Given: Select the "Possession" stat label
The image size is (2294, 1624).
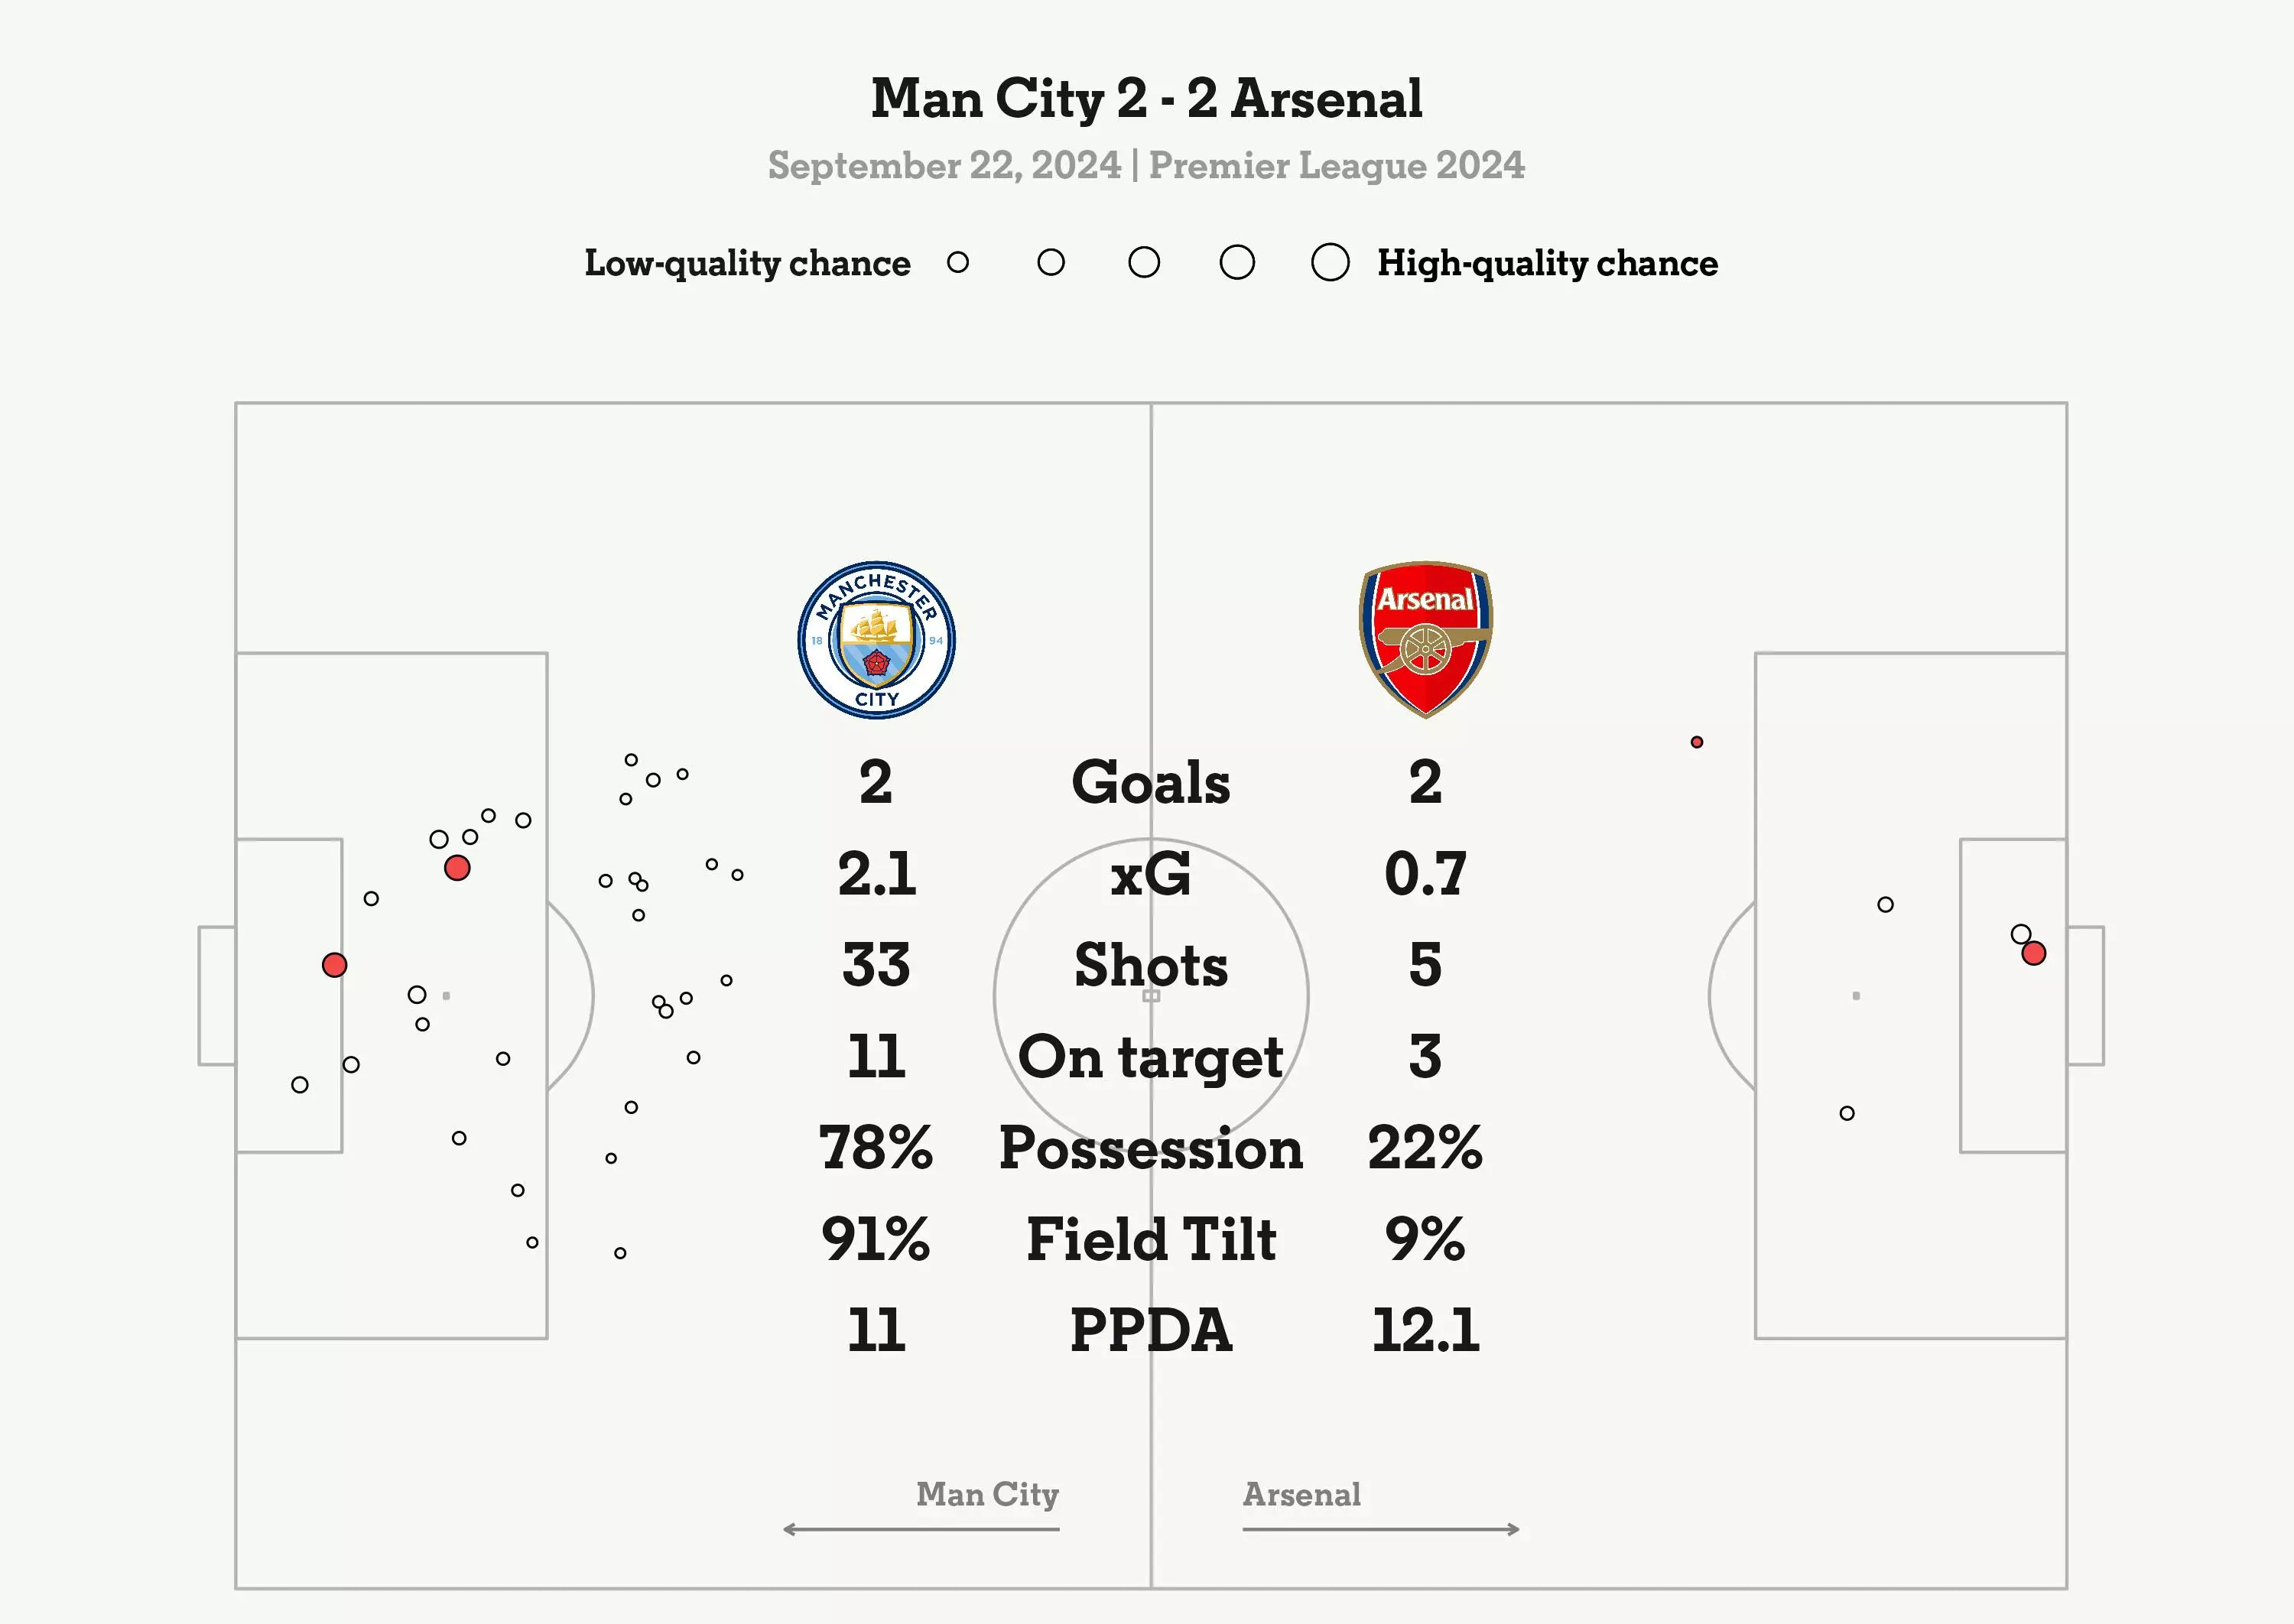Looking at the screenshot, I should (x=1151, y=1148).
